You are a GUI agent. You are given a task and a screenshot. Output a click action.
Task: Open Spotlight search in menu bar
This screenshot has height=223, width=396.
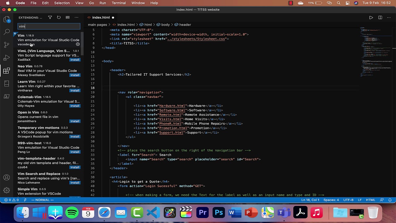tap(338, 3)
